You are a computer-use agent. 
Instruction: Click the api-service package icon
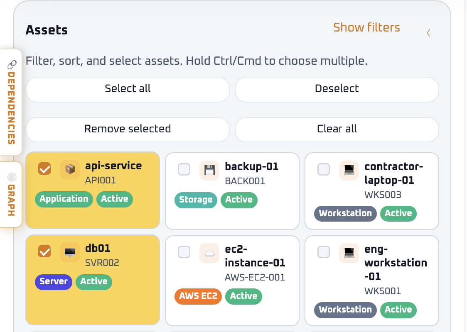pyautogui.click(x=70, y=170)
